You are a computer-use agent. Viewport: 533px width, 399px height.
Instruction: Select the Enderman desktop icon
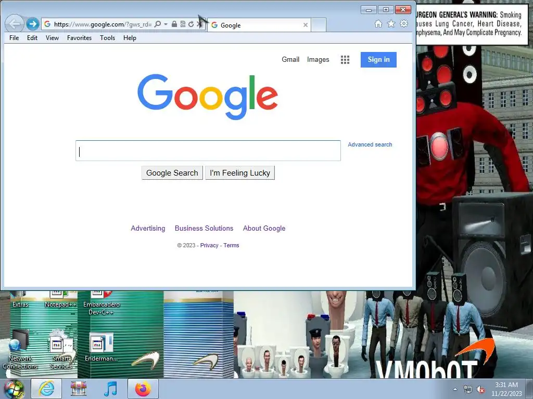[101, 347]
